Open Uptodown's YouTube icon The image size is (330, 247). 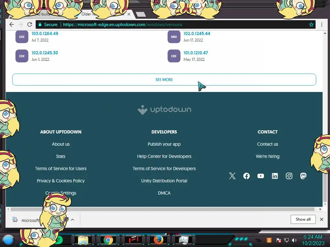click(x=260, y=176)
